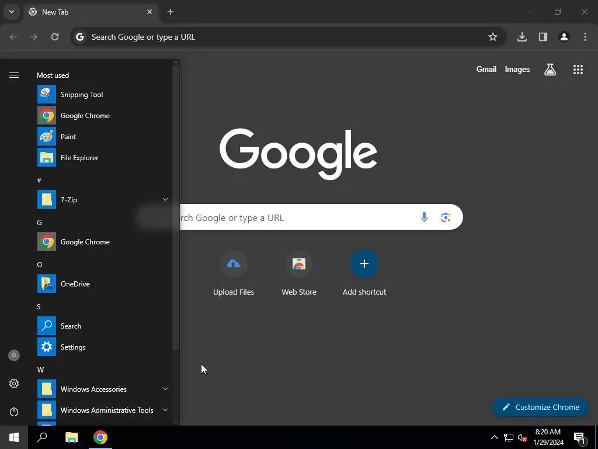Open the notification center icon
The image size is (598, 449).
(x=579, y=437)
